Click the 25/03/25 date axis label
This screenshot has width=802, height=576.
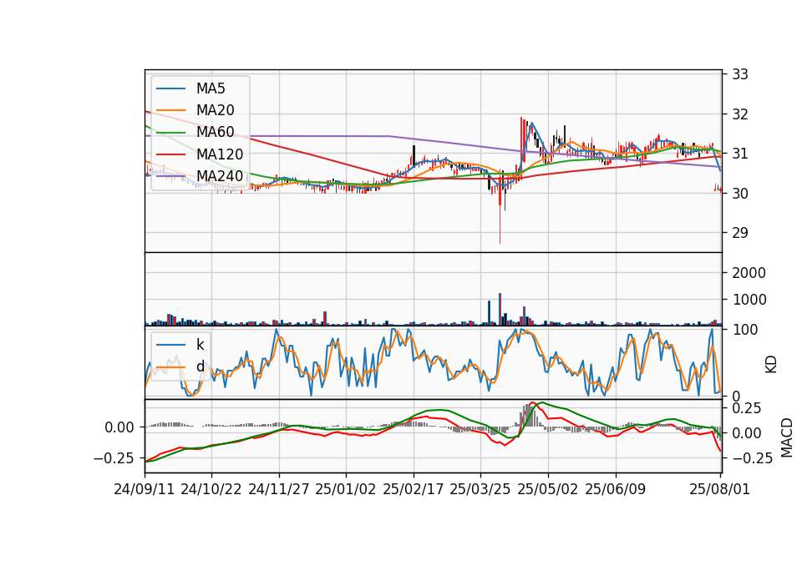480,489
